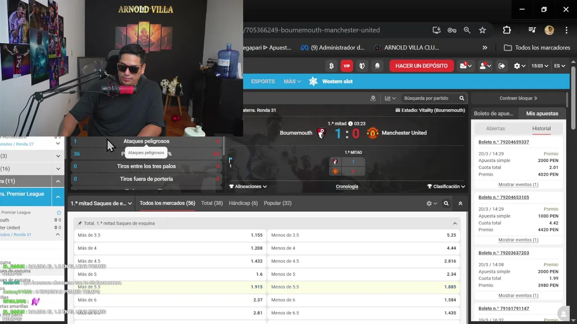This screenshot has height=324, width=577.
Task: Open the user account profile menu
Action: click(485, 66)
